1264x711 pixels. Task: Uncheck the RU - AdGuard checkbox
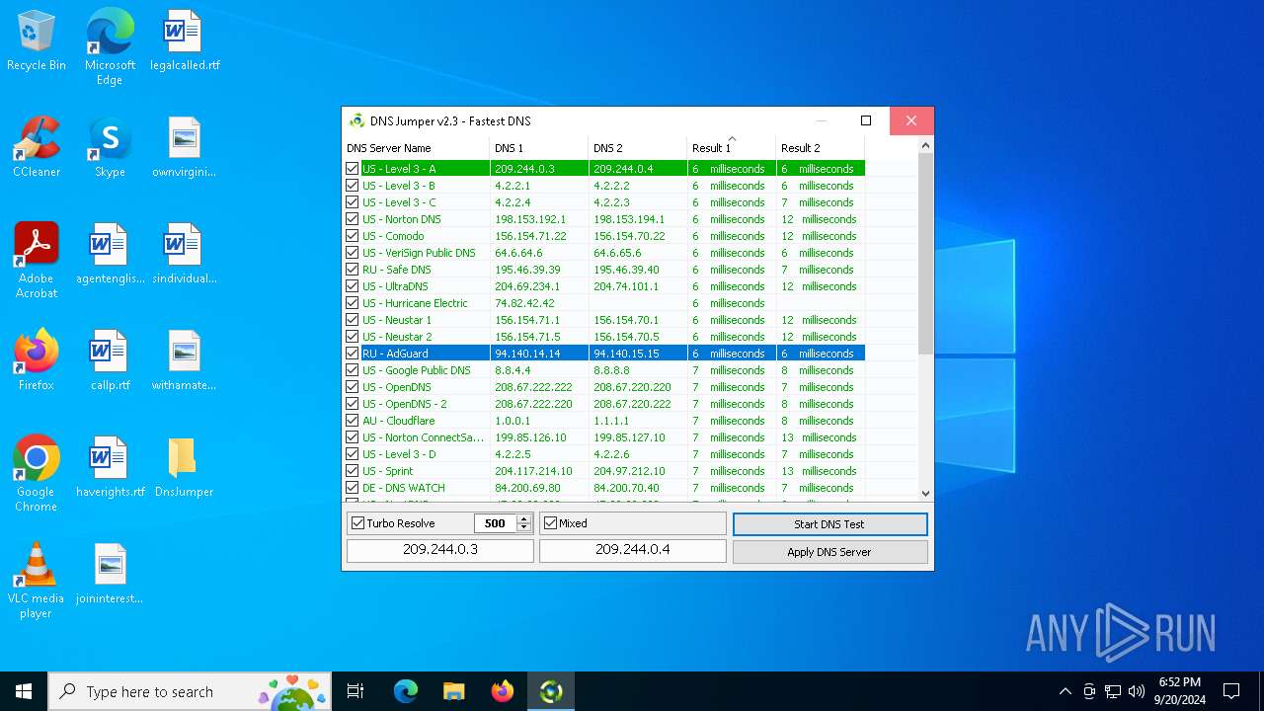coord(353,354)
